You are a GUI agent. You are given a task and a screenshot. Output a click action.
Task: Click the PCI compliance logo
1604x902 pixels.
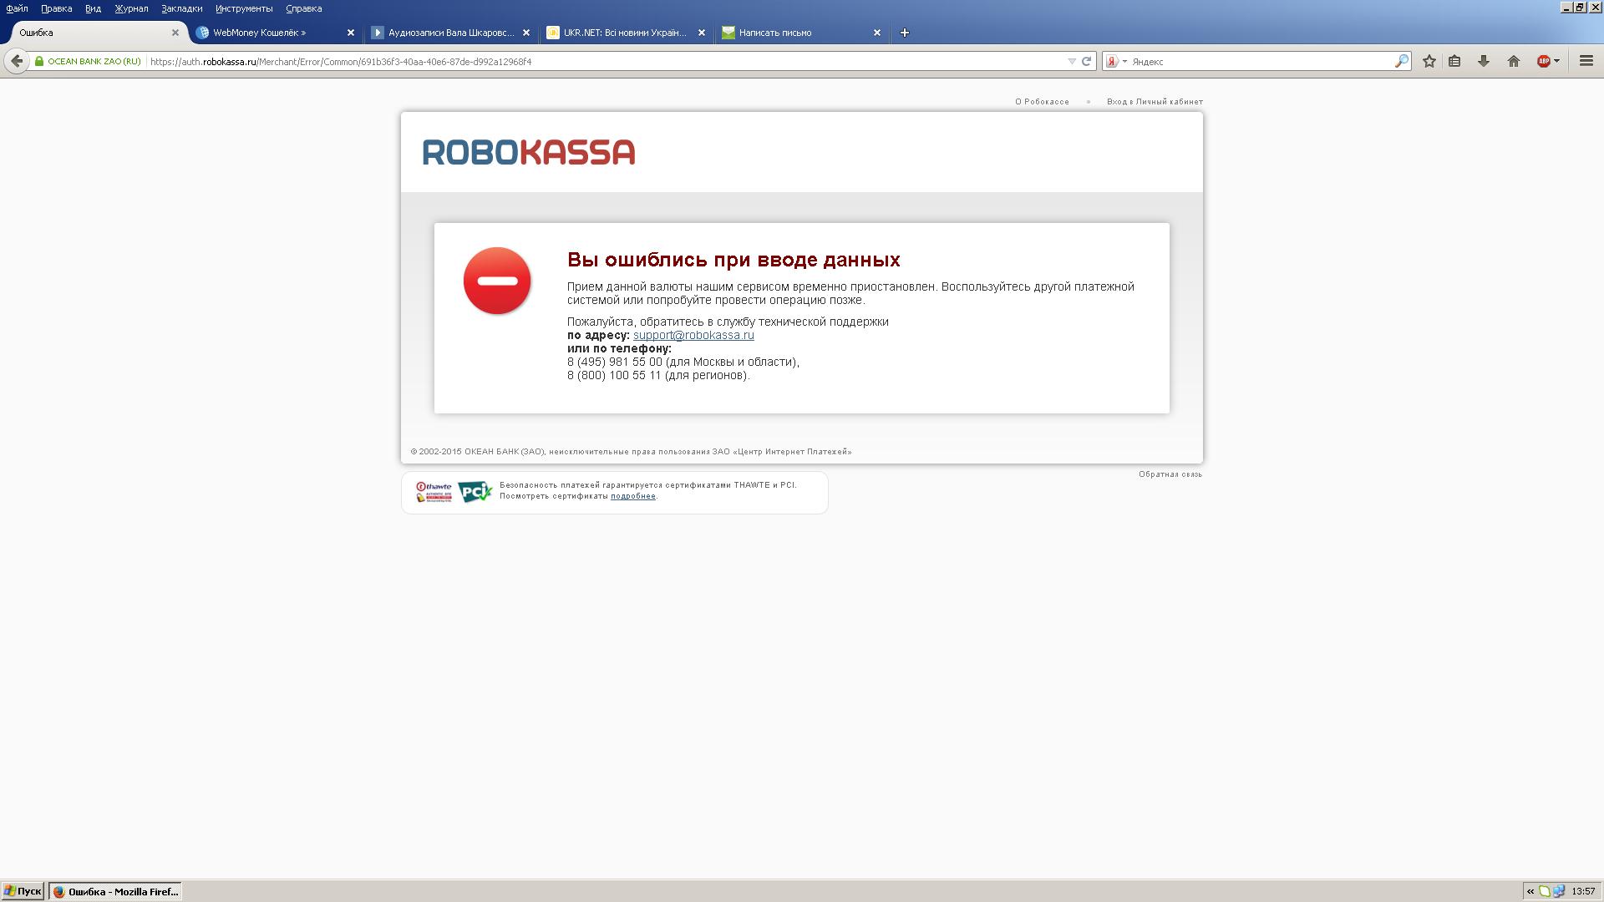(x=474, y=492)
